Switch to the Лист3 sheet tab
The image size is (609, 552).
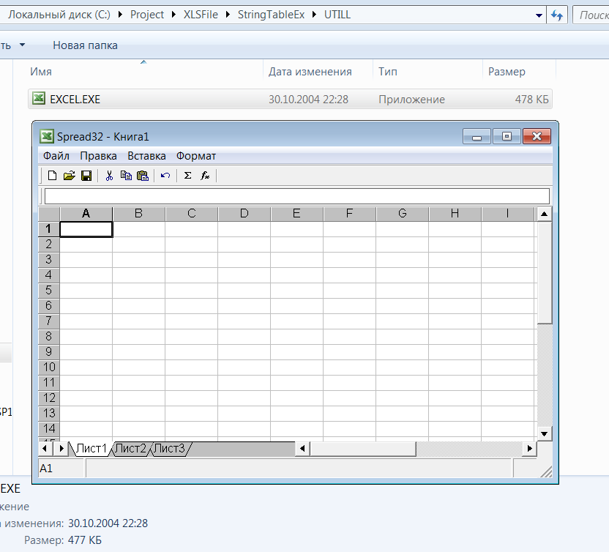[170, 449]
